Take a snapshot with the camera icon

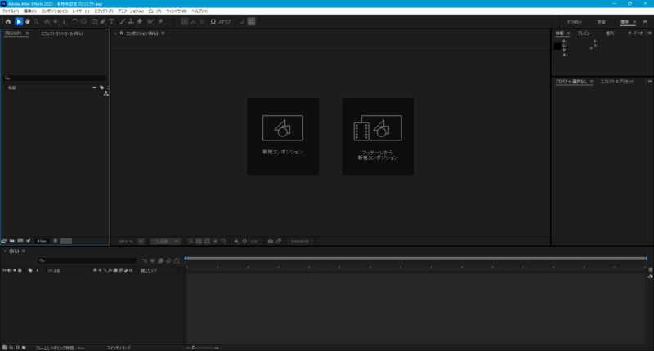(x=271, y=242)
